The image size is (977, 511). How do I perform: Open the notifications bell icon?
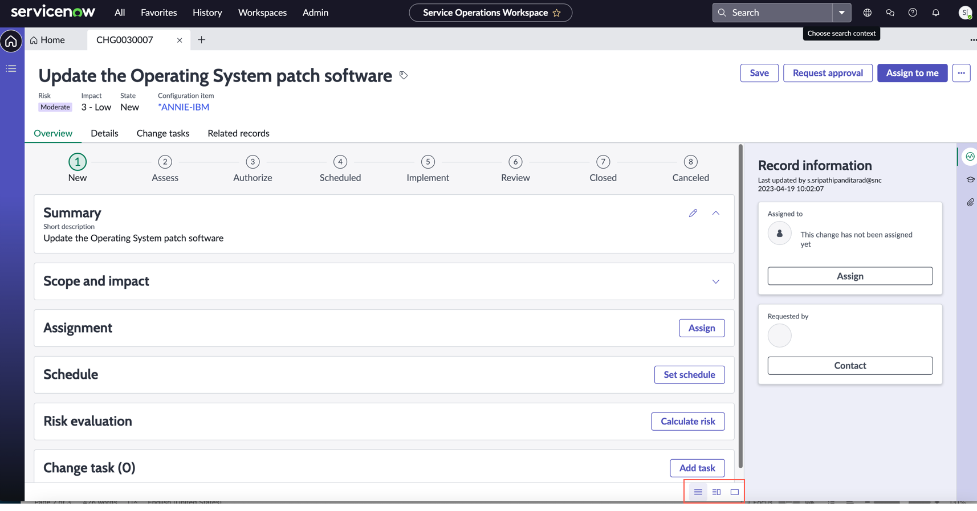tap(936, 13)
